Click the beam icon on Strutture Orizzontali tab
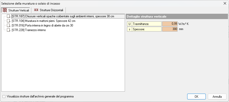The image size is (229, 102). click(36, 10)
